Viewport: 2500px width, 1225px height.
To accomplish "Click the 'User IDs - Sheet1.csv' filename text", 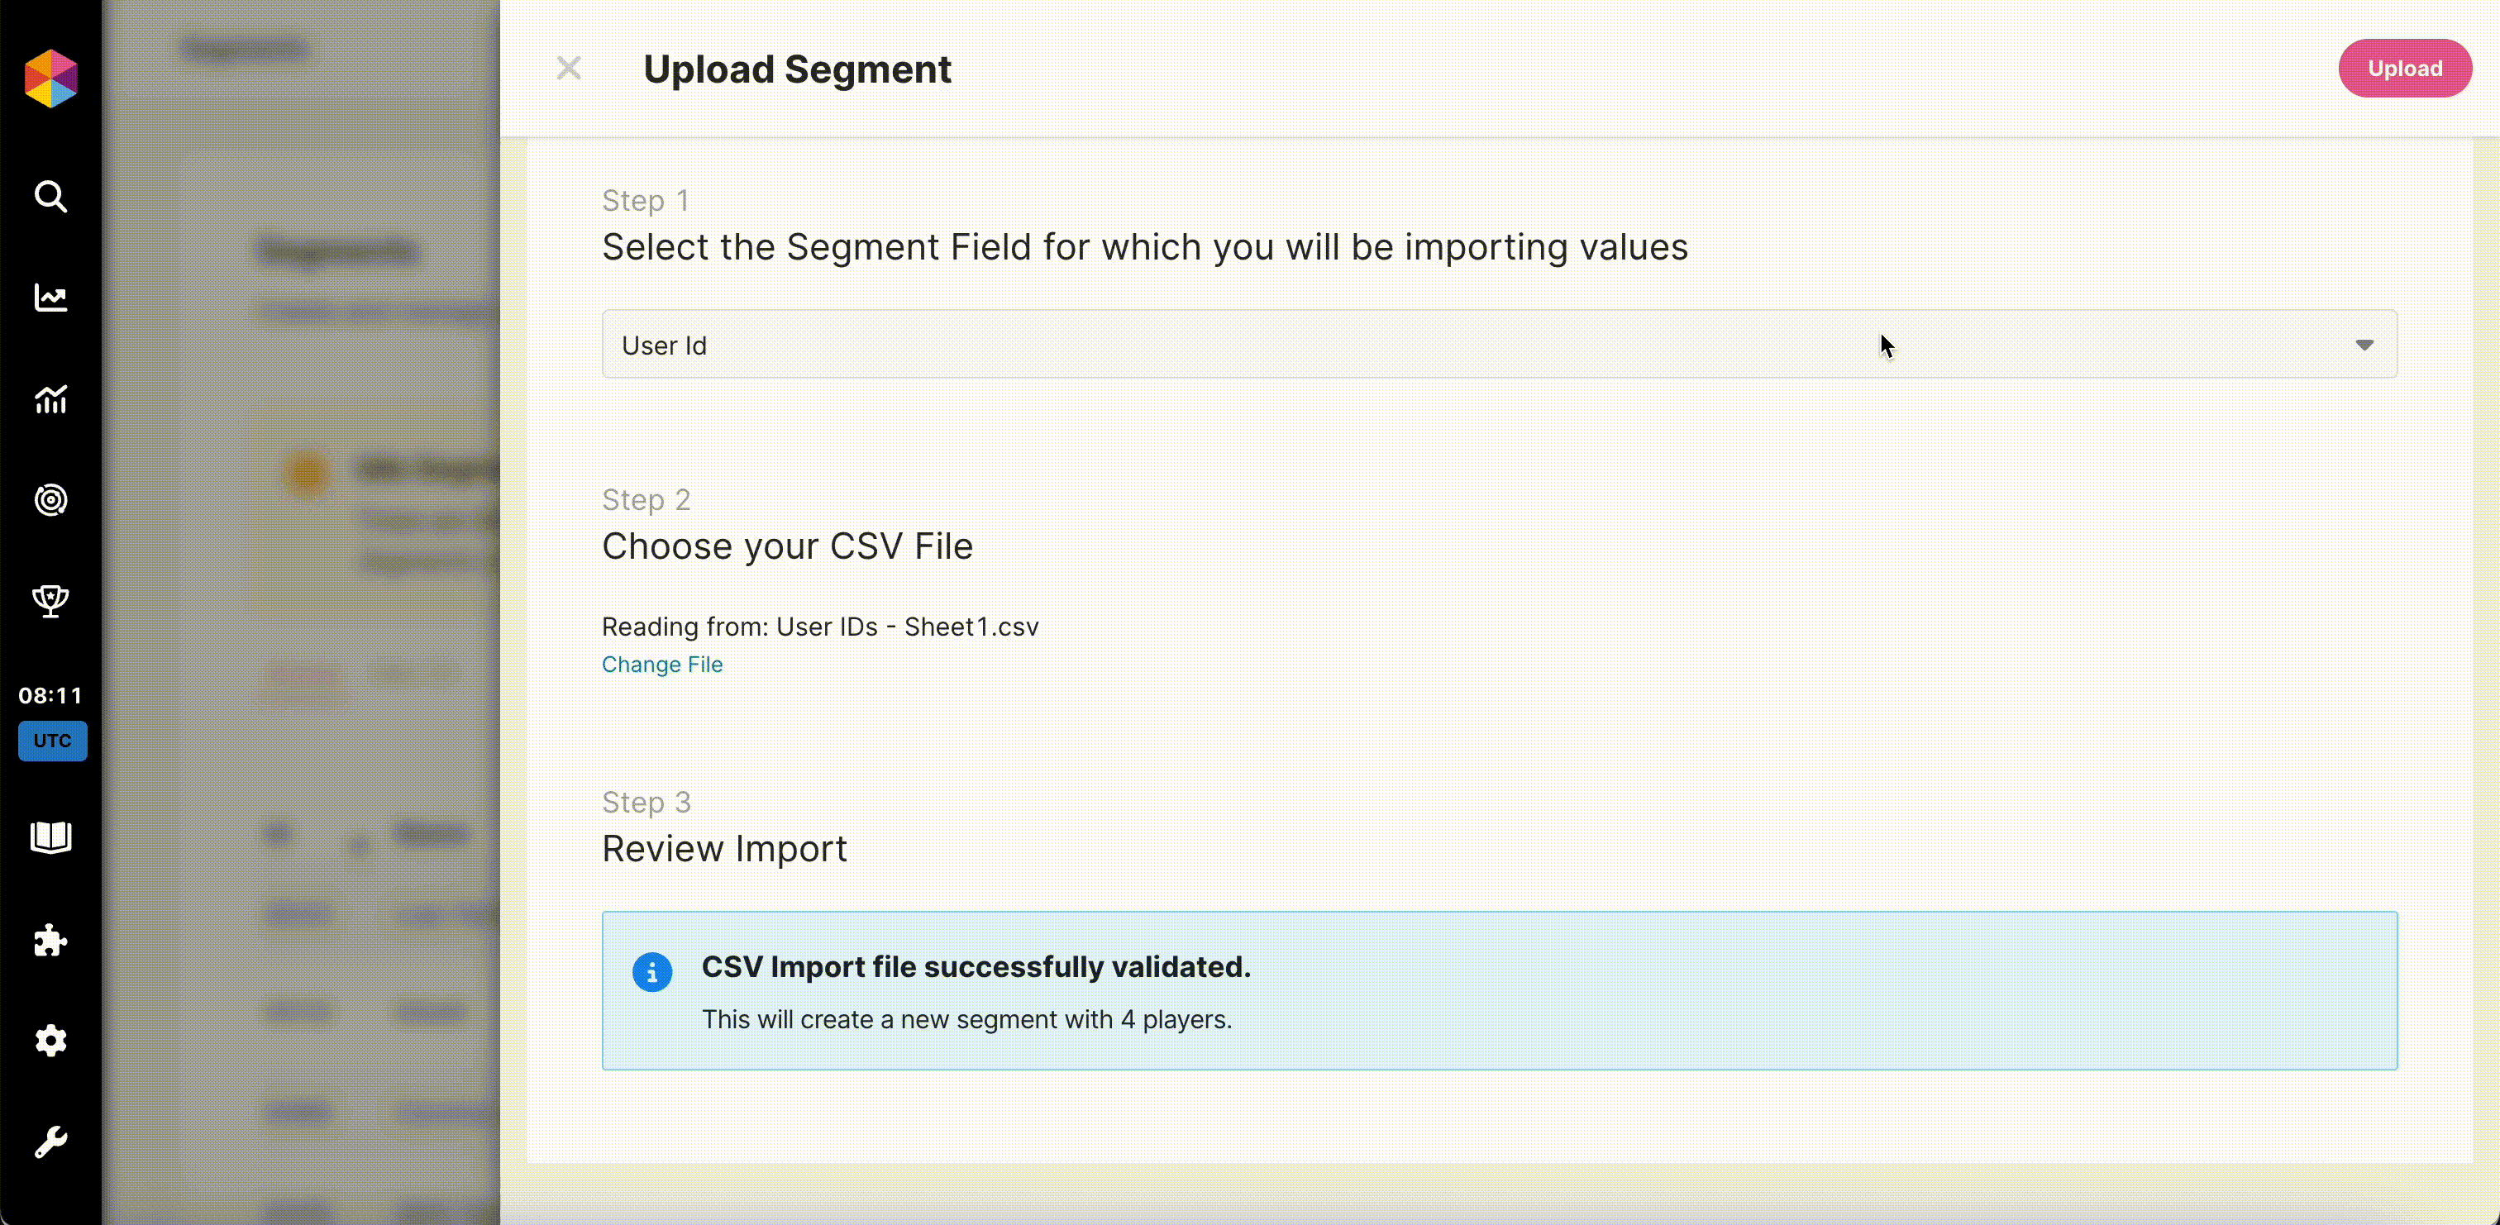I will (906, 627).
